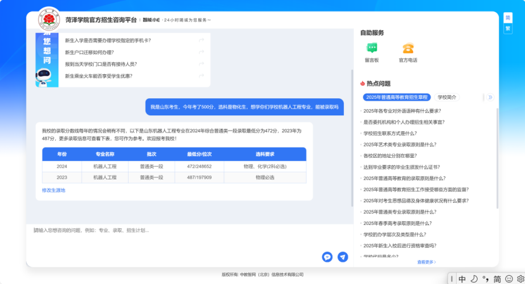
Task: Select the 2025年普通高等教育招生章程 tab
Action: click(x=397, y=97)
